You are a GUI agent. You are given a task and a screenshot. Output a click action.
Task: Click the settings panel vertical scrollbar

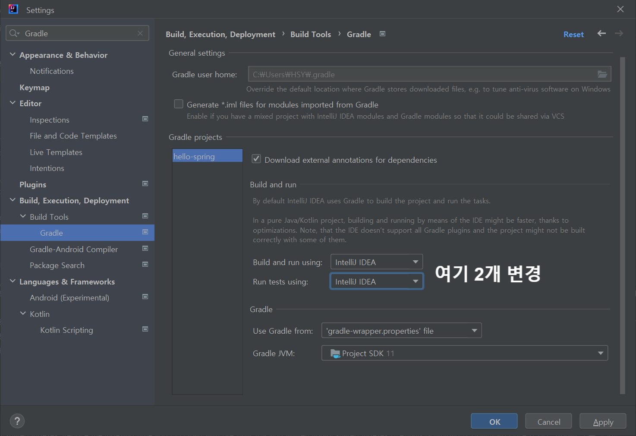click(622, 225)
